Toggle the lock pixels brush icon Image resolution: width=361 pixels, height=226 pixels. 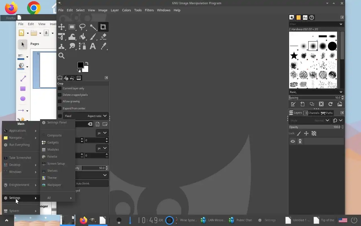coord(299,133)
